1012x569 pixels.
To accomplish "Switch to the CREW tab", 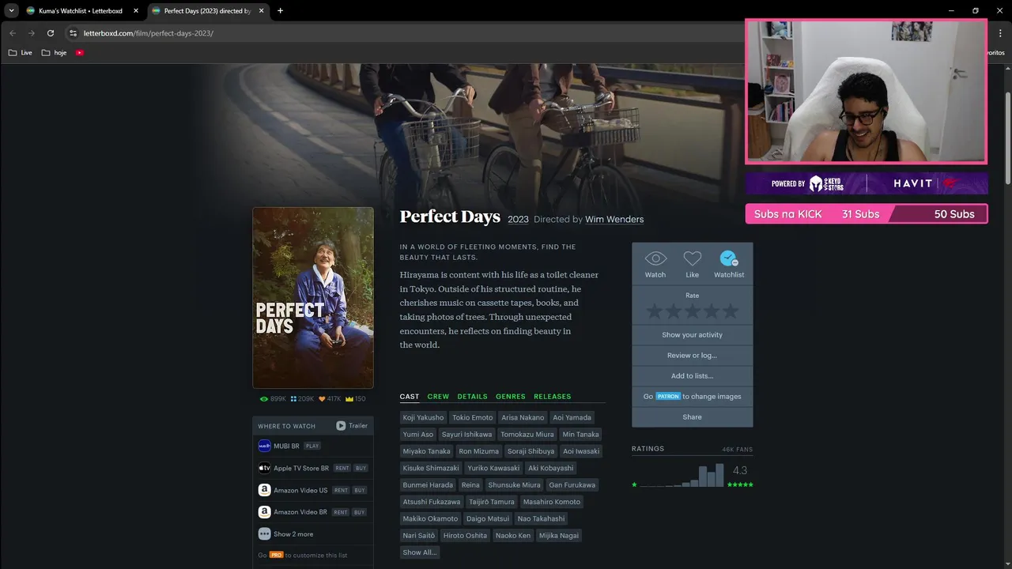I will click(438, 397).
